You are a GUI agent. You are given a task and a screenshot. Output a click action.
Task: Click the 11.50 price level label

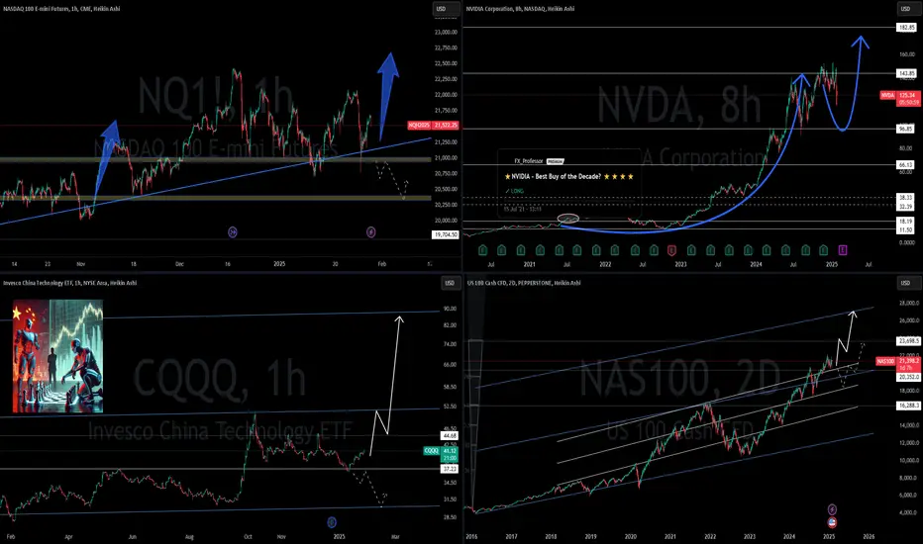pyautogui.click(x=905, y=229)
